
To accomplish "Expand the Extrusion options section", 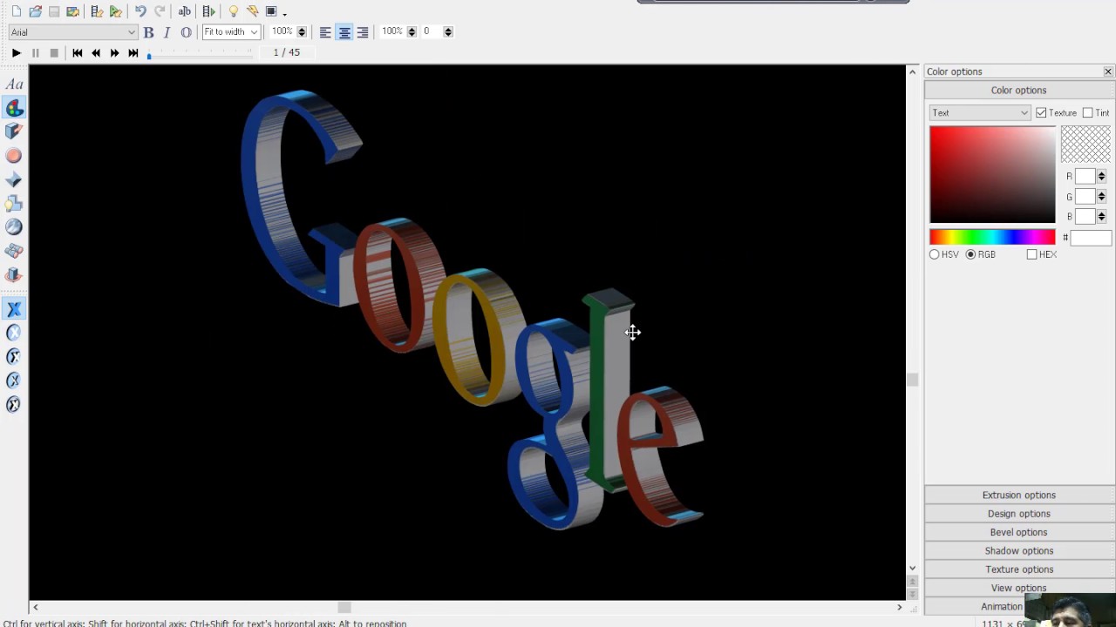I will (1018, 495).
